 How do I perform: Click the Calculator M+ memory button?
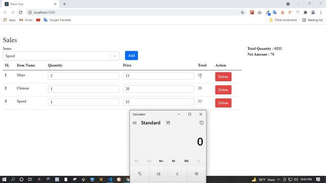click(161, 161)
